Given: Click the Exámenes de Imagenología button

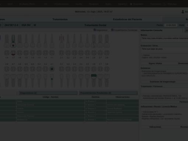Looking at the screenshot, I should point(163,82).
